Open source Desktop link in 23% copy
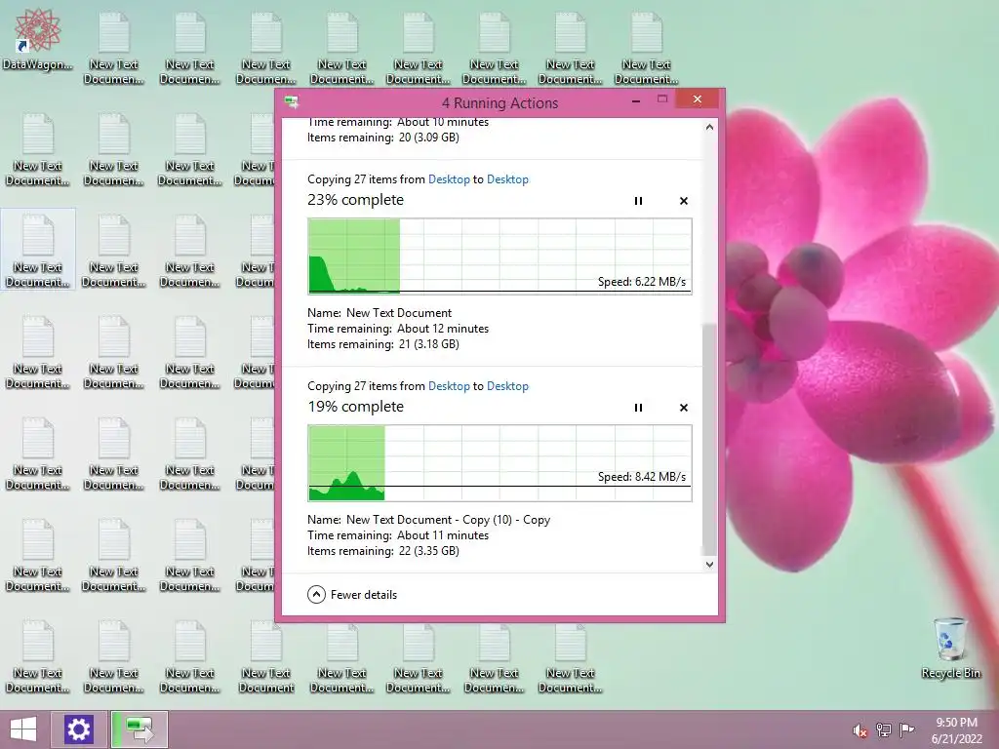The image size is (999, 749). pyautogui.click(x=449, y=179)
